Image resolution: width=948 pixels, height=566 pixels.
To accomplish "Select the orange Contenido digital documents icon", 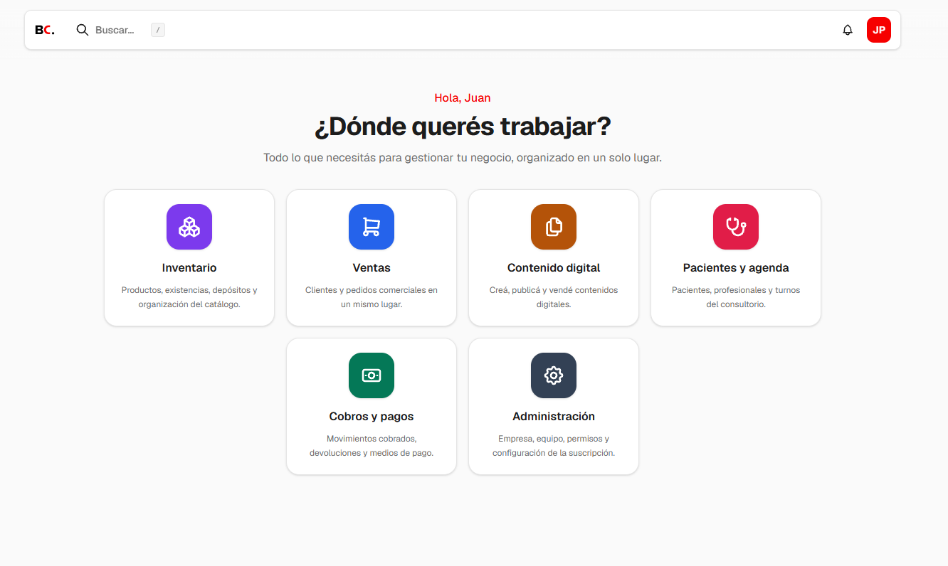I will 554,227.
